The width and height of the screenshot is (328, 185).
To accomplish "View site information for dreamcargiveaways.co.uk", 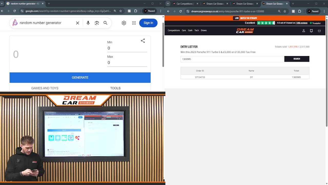I will 188,11.
